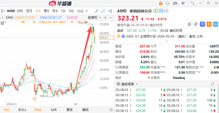This screenshot has height=113, width=219.
Task: Click the lock icon in the title bar
Action: pyautogui.click(x=161, y=3)
